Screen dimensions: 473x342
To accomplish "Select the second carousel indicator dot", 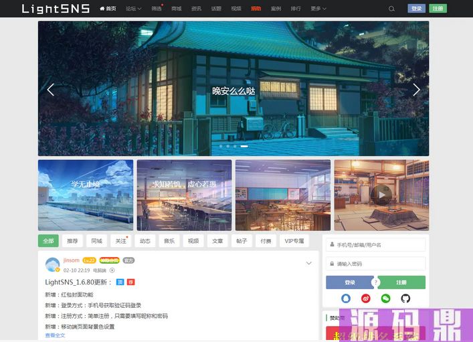I will pos(227,146).
